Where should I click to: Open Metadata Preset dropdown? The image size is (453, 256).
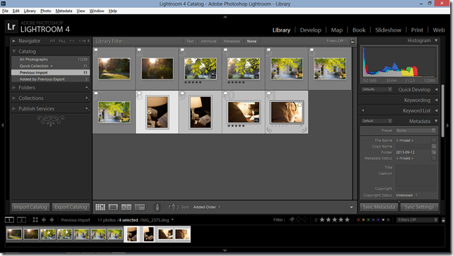coord(416,131)
